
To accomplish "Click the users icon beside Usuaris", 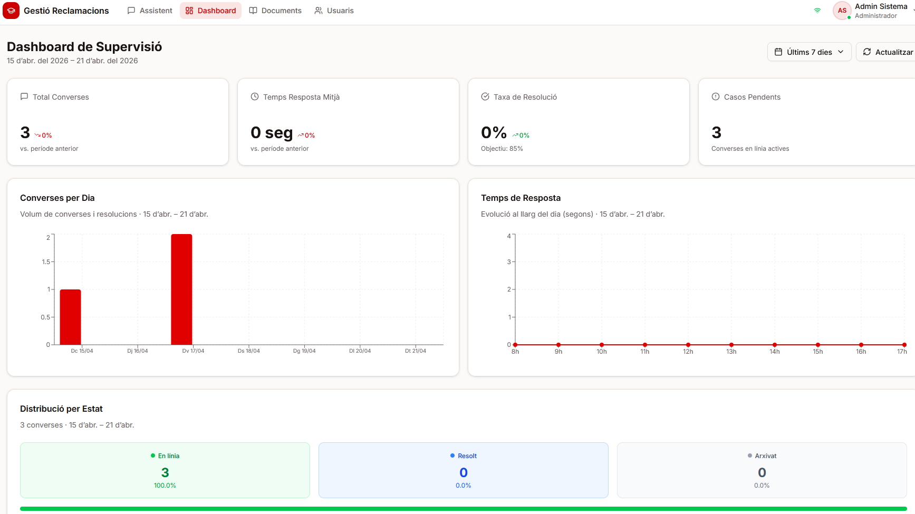I will click(x=319, y=10).
